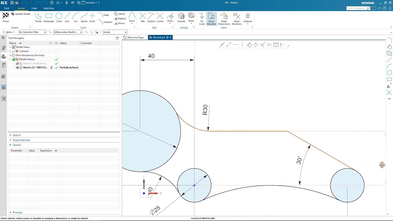Screen dimensions: 393x221
Task: Expand the Search section
Action: (x=10, y=135)
